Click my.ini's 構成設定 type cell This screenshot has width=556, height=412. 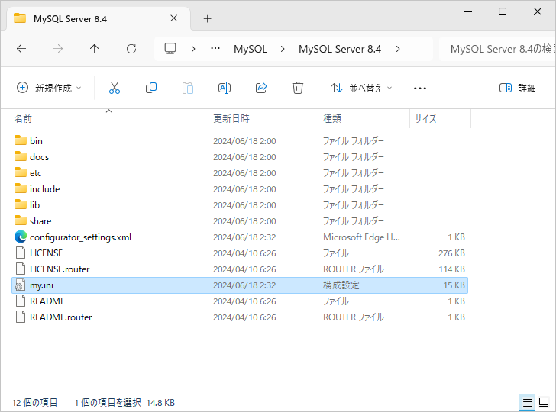tap(341, 285)
